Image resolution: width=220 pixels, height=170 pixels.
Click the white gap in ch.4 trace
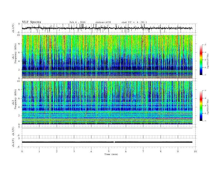[x=114, y=142]
